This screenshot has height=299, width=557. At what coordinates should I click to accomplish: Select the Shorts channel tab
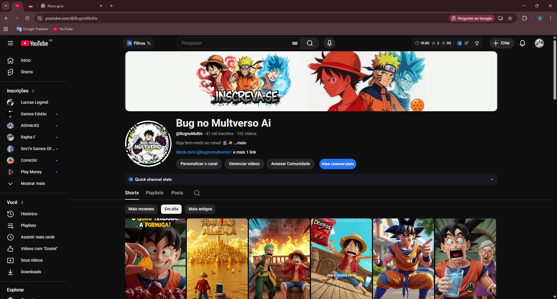click(x=132, y=193)
